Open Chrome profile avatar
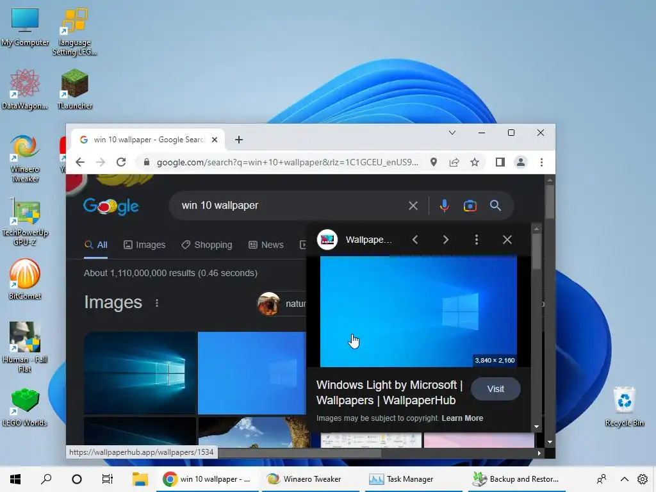Viewport: 656px width, 492px height. (x=520, y=162)
